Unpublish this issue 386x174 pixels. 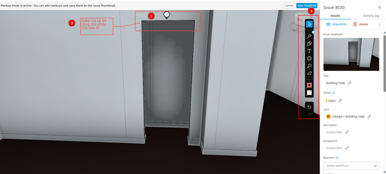[x=336, y=24]
